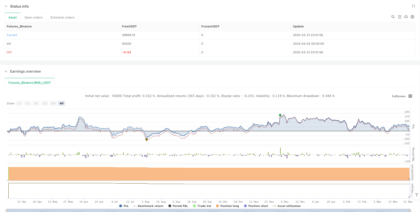The height and width of the screenshot is (212, 420).
Task: Toggle Benchmark return legend item
Action: click(148, 206)
